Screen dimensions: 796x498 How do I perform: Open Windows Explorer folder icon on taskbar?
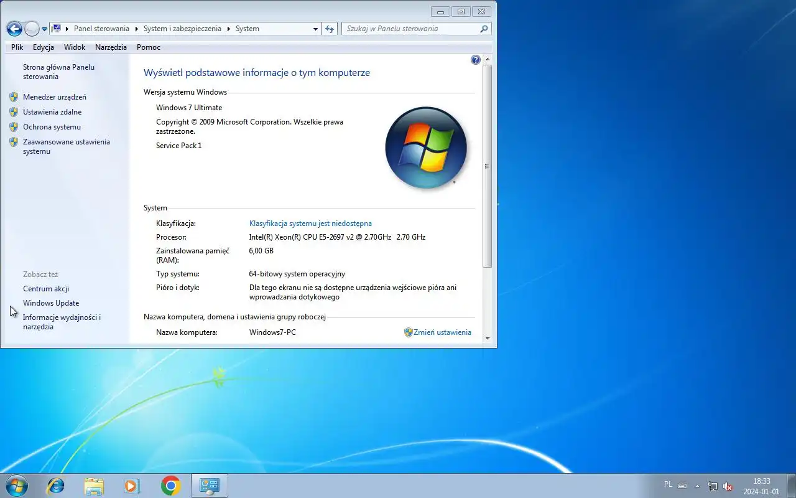click(x=94, y=486)
